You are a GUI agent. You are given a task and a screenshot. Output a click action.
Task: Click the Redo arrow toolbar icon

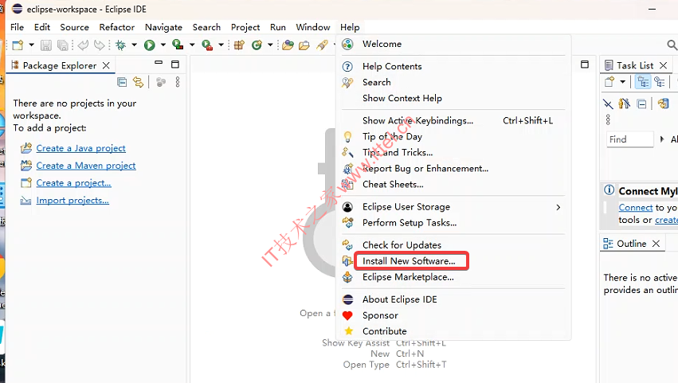100,45
